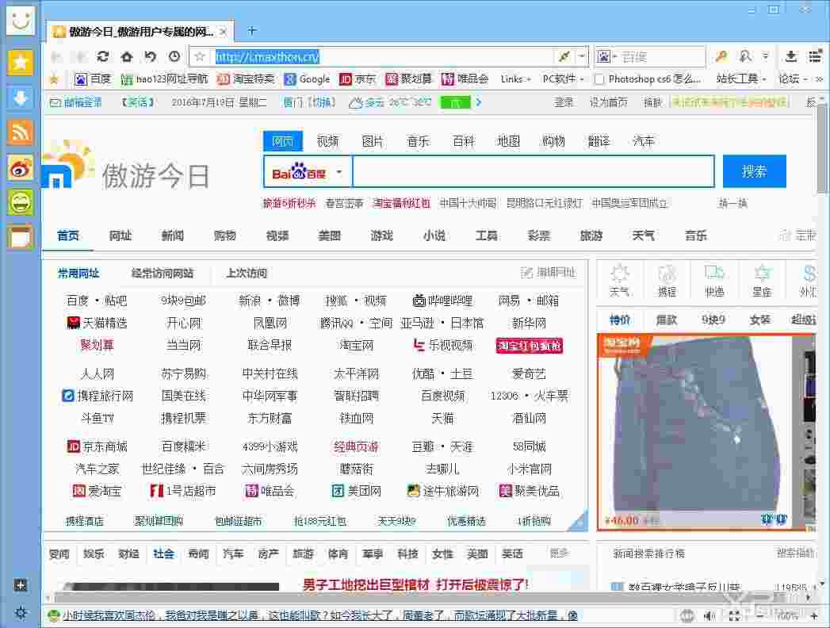
Task: Open the 携程 widget icon on the right
Action: (x=667, y=281)
